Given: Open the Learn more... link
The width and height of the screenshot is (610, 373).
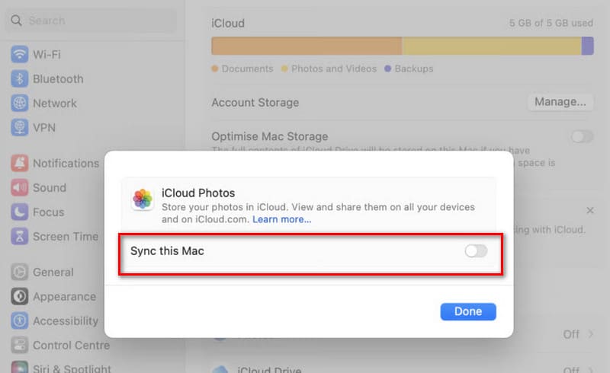Looking at the screenshot, I should (282, 219).
